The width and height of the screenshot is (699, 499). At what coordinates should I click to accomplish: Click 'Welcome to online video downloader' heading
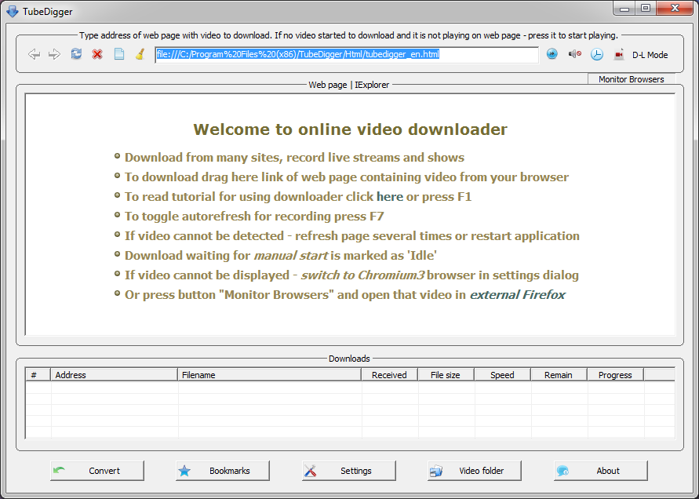point(350,129)
